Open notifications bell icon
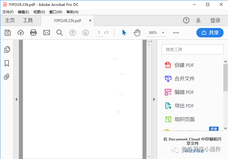This screenshot has height=159, width=228. [x=198, y=20]
